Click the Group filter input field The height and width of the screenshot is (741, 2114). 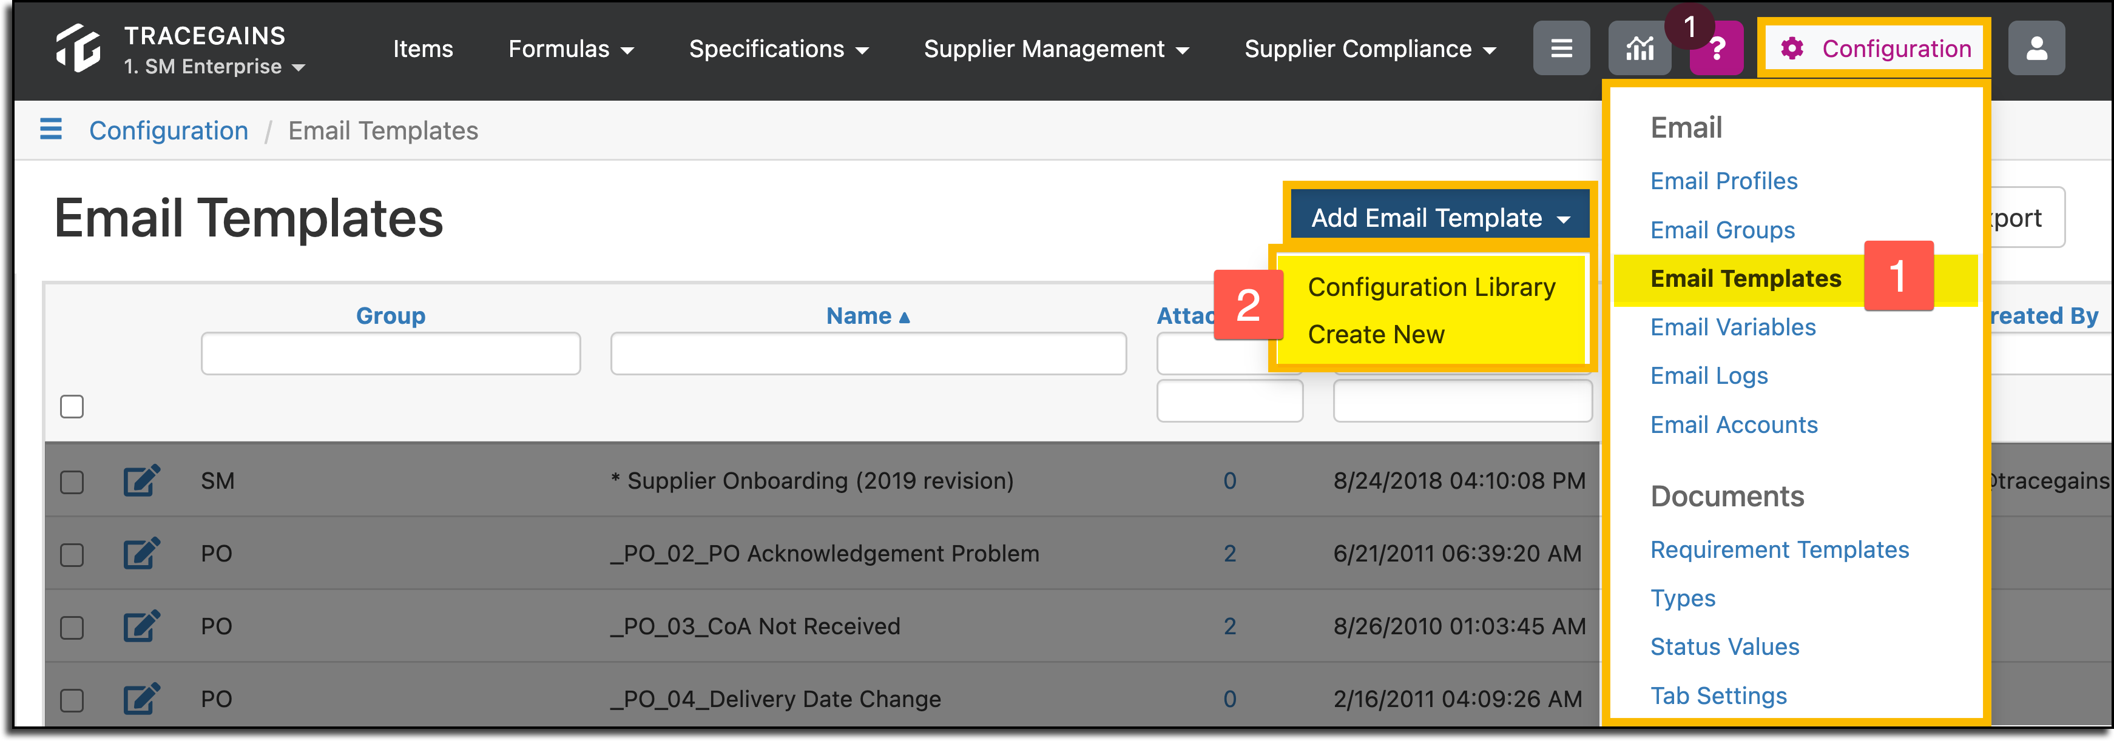[x=391, y=354]
